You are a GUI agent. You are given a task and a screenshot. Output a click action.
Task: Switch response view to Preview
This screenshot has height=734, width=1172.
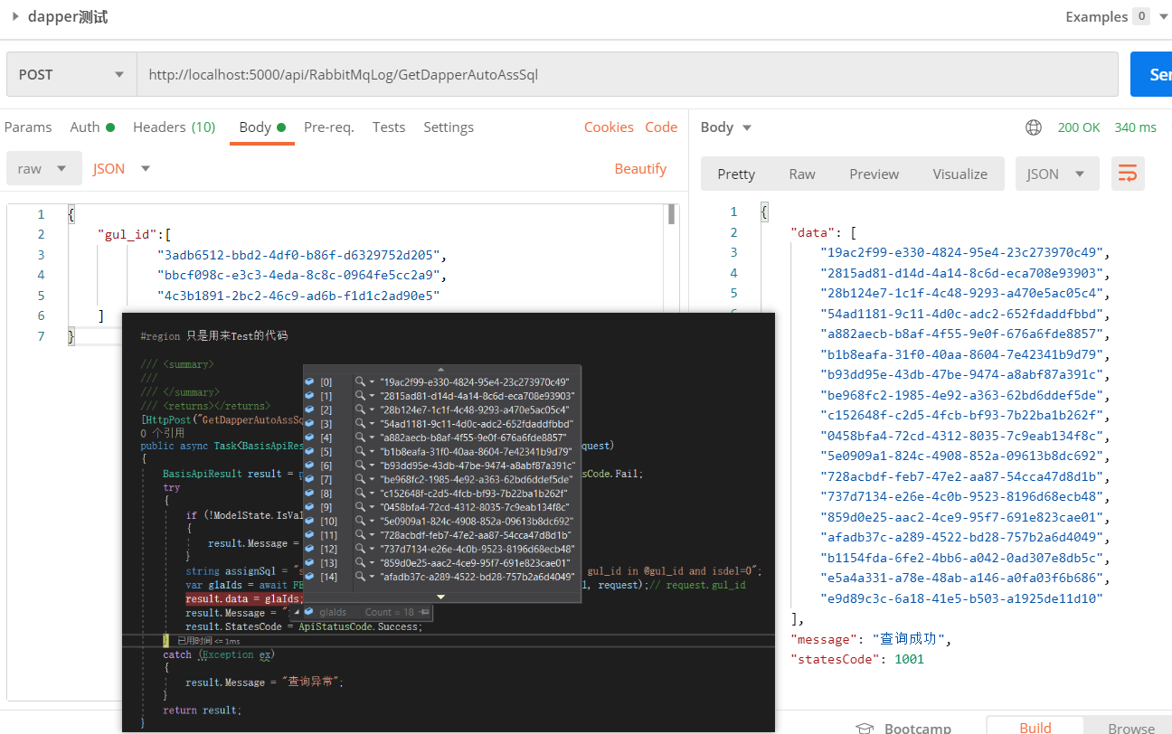coord(874,174)
